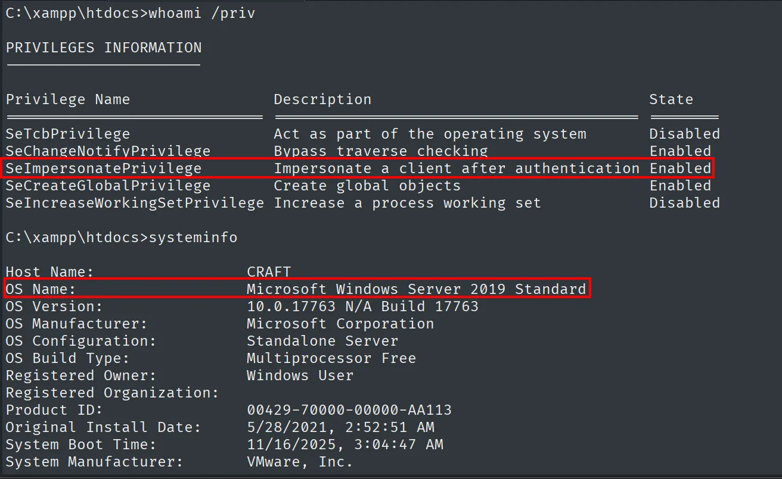
Task: Click 'Act as part of the operating system'
Action: click(430, 134)
